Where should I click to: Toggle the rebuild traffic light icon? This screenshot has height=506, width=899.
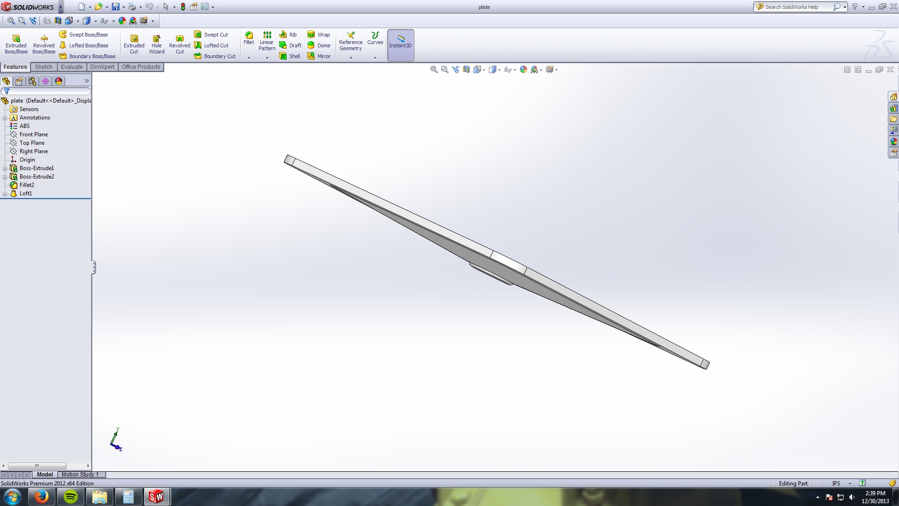click(183, 7)
